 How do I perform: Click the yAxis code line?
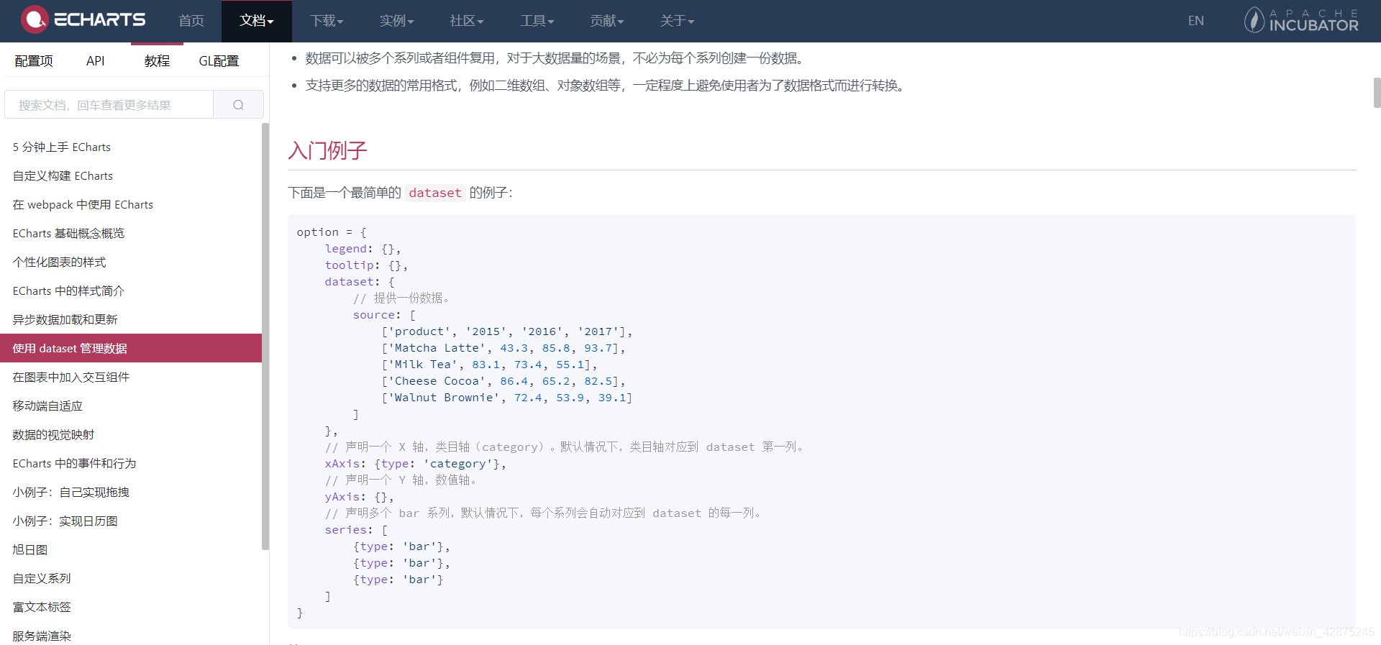359,497
